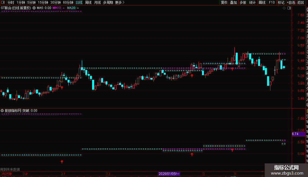
Task: Open main chart indicator dropdown next to ST联合
Action: click(x=34, y=8)
